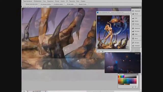The image size is (163, 92).
Task: Pick the yellow swatch in top row
Action: pos(120,76)
